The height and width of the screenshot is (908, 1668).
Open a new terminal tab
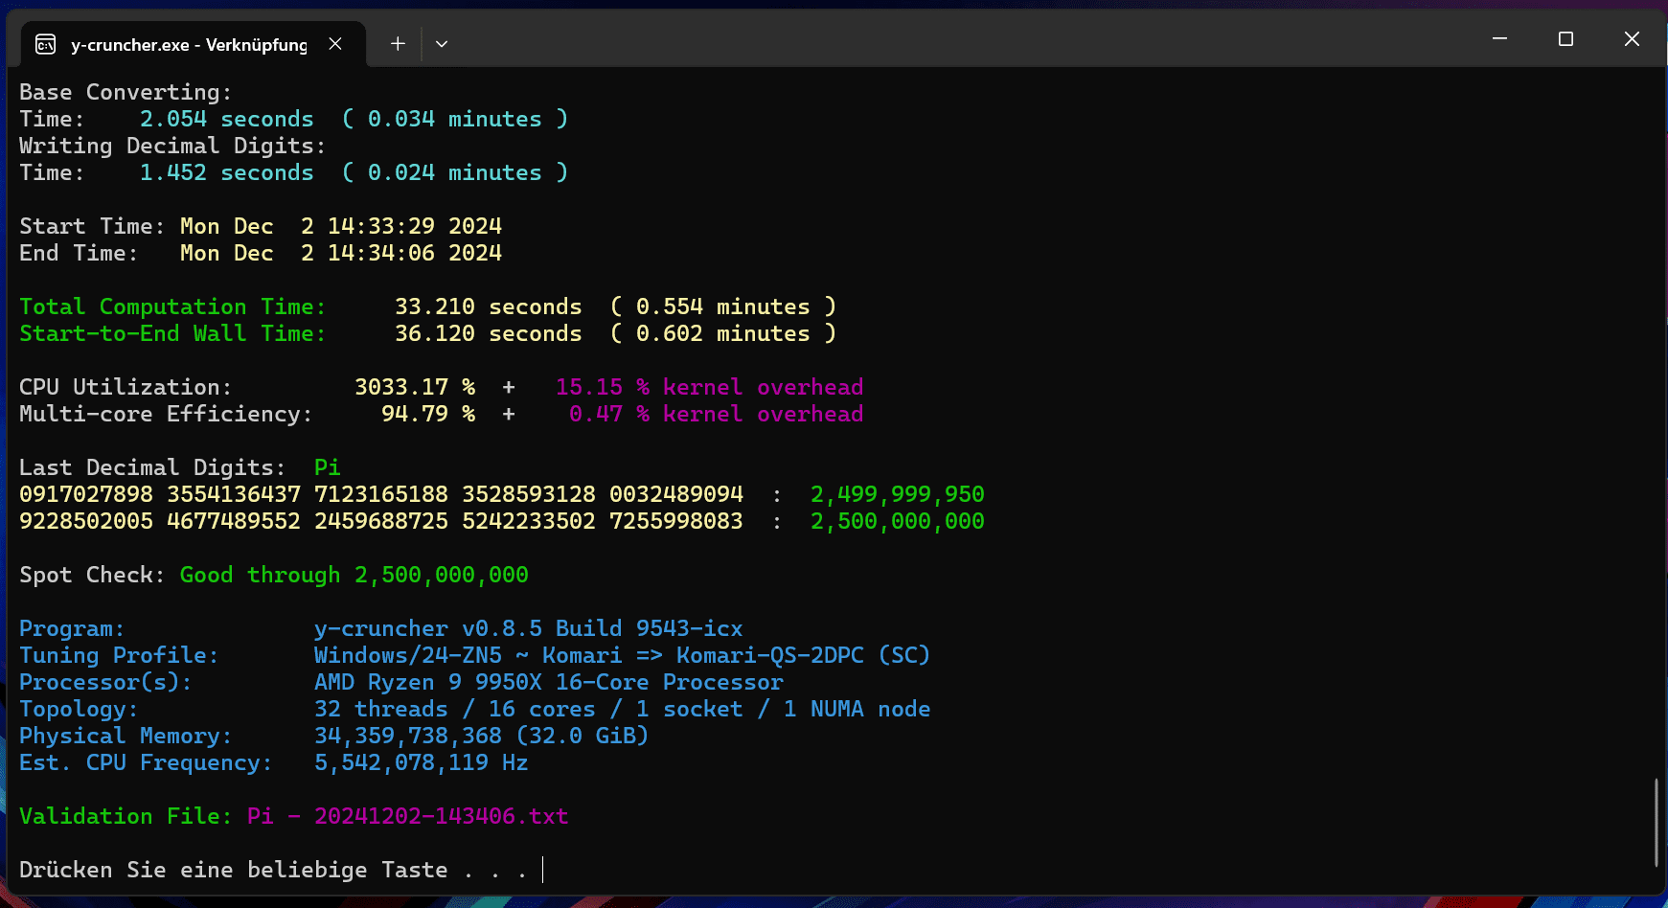tap(398, 44)
